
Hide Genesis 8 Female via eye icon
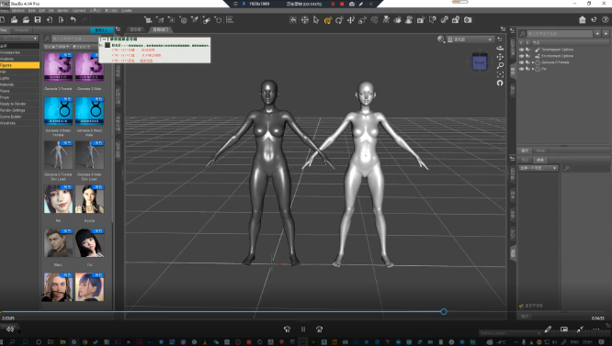[x=521, y=62]
